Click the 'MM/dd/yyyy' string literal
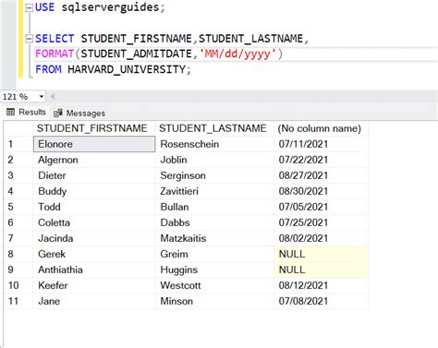Viewport: 438px width, 348px height. [237, 54]
